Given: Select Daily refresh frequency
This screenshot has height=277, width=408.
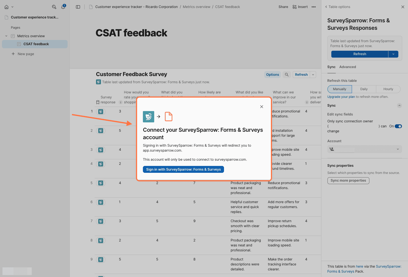Looking at the screenshot, I should [364, 89].
